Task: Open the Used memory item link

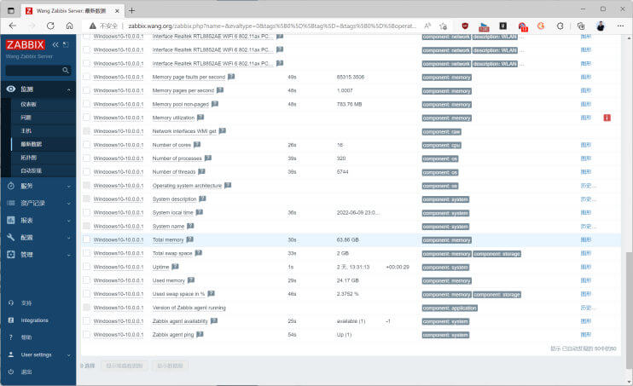Action: [168, 280]
